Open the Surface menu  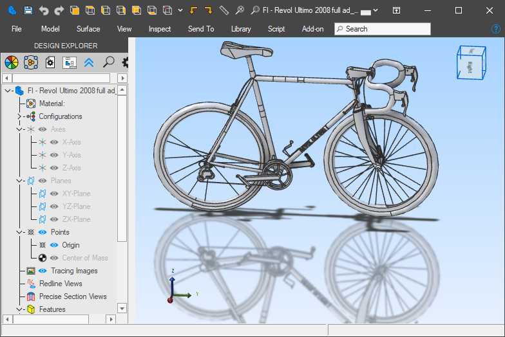pos(88,29)
